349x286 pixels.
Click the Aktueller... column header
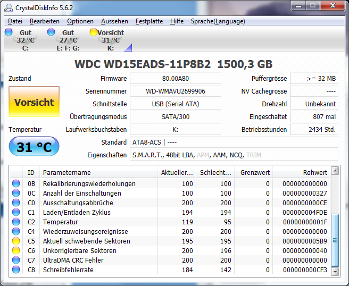coord(177,172)
